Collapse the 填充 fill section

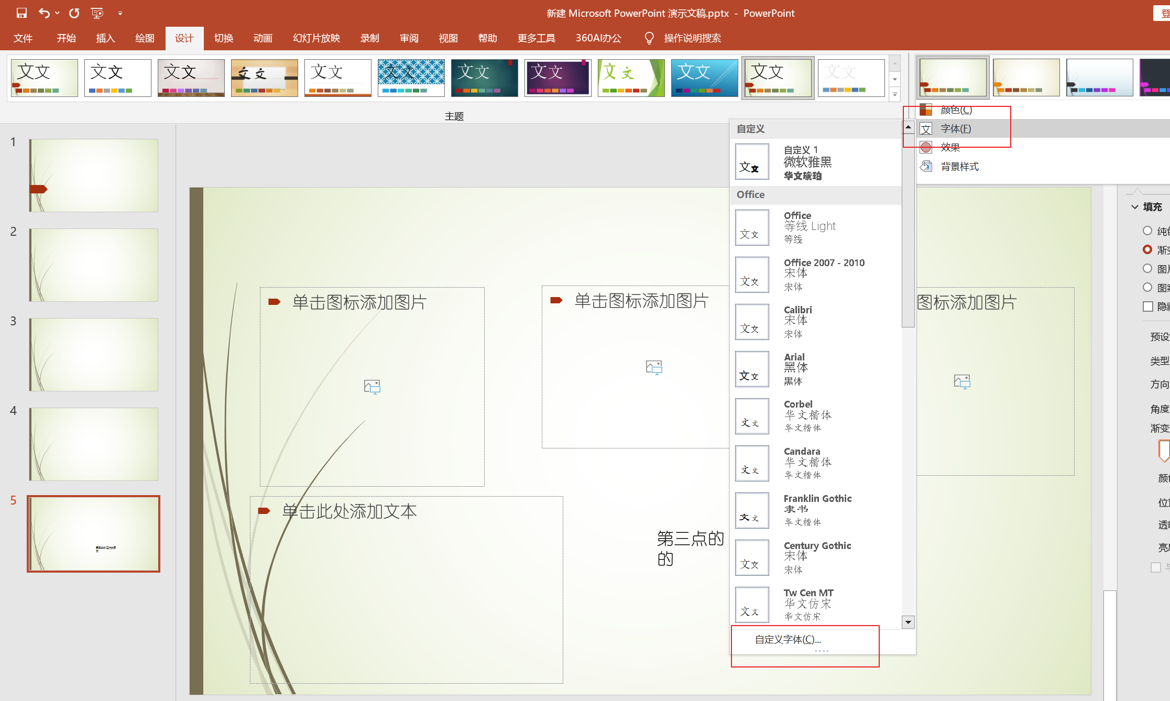tap(1135, 207)
